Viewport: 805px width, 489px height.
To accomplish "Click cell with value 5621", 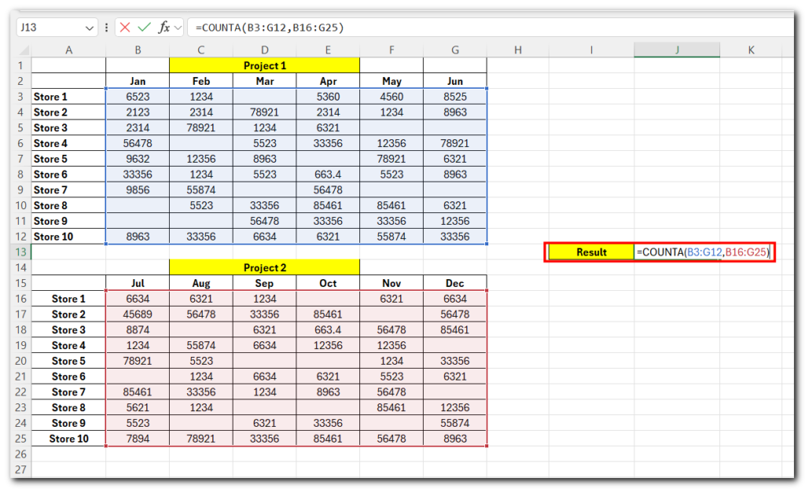I will [138, 407].
